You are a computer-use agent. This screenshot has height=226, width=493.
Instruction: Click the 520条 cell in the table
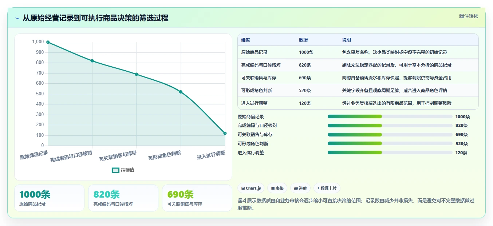(x=305, y=91)
